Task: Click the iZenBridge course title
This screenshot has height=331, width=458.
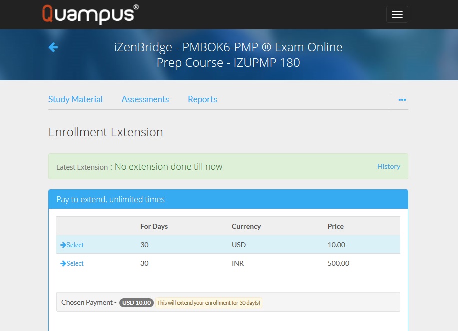Action: pyautogui.click(x=228, y=55)
